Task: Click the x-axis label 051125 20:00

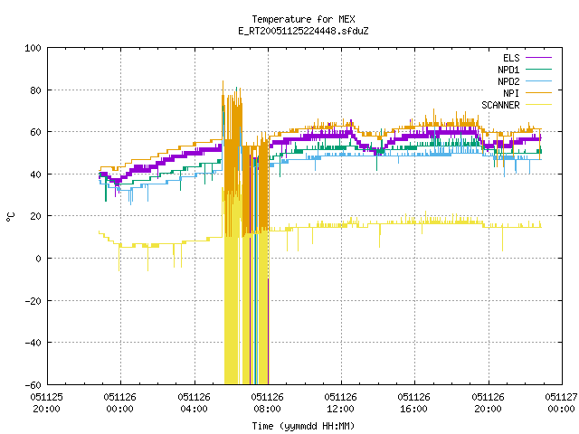Action: click(46, 402)
